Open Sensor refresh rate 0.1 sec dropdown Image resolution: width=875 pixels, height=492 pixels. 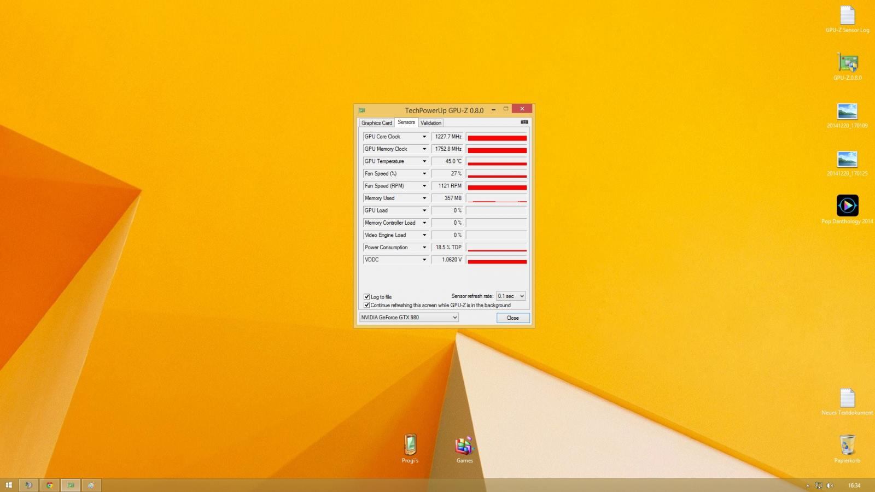pos(511,296)
